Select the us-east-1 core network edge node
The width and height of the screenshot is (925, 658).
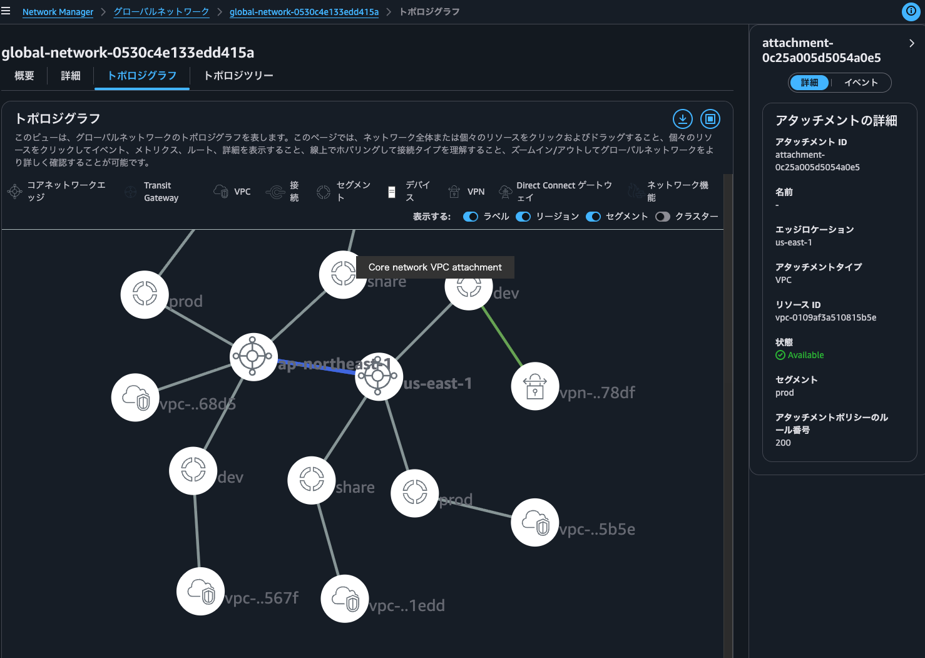(x=378, y=376)
